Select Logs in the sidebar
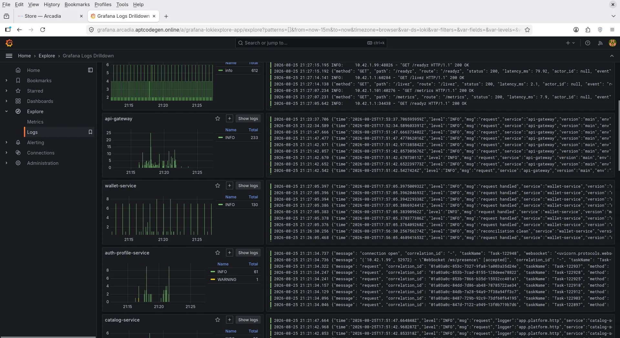Image resolution: width=620 pixels, height=338 pixels. tap(32, 132)
